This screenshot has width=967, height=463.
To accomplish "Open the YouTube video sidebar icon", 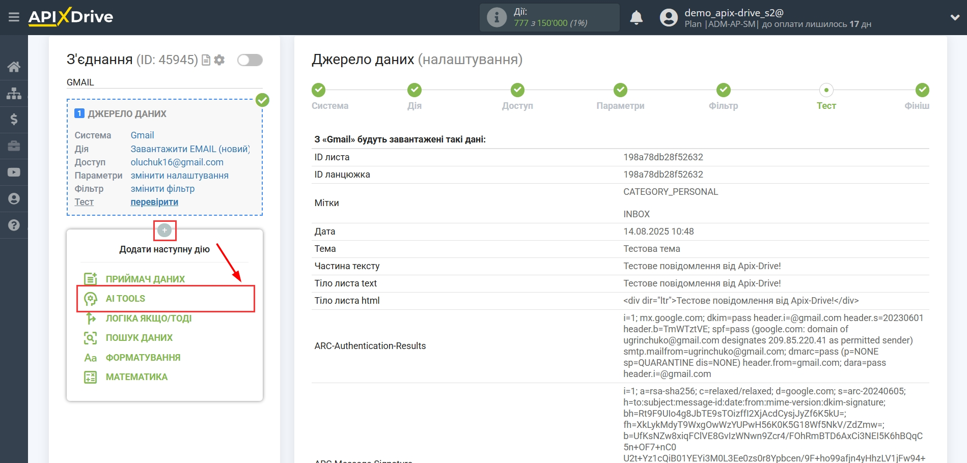I will pos(14,172).
